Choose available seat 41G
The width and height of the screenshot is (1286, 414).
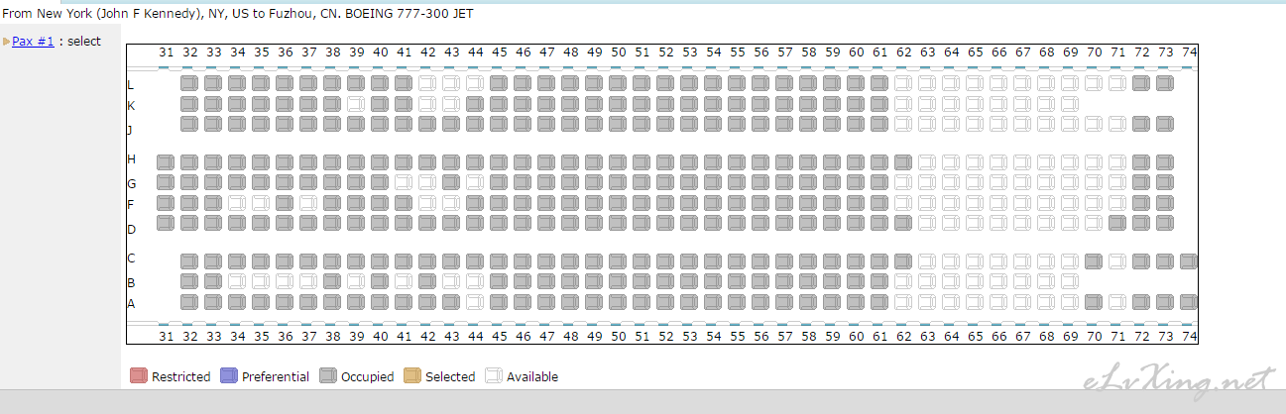pos(404,182)
